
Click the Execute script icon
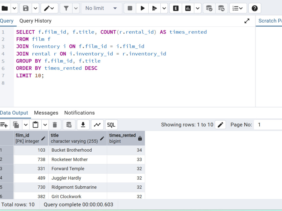(x=154, y=8)
